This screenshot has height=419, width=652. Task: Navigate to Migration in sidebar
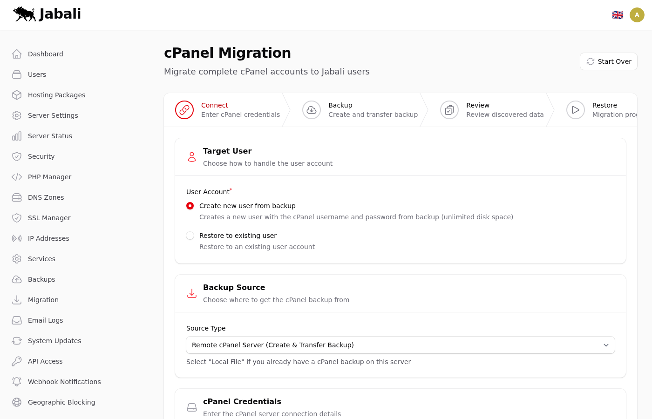click(x=43, y=300)
